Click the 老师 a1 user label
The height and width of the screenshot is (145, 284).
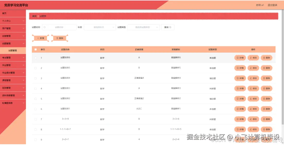260,5
